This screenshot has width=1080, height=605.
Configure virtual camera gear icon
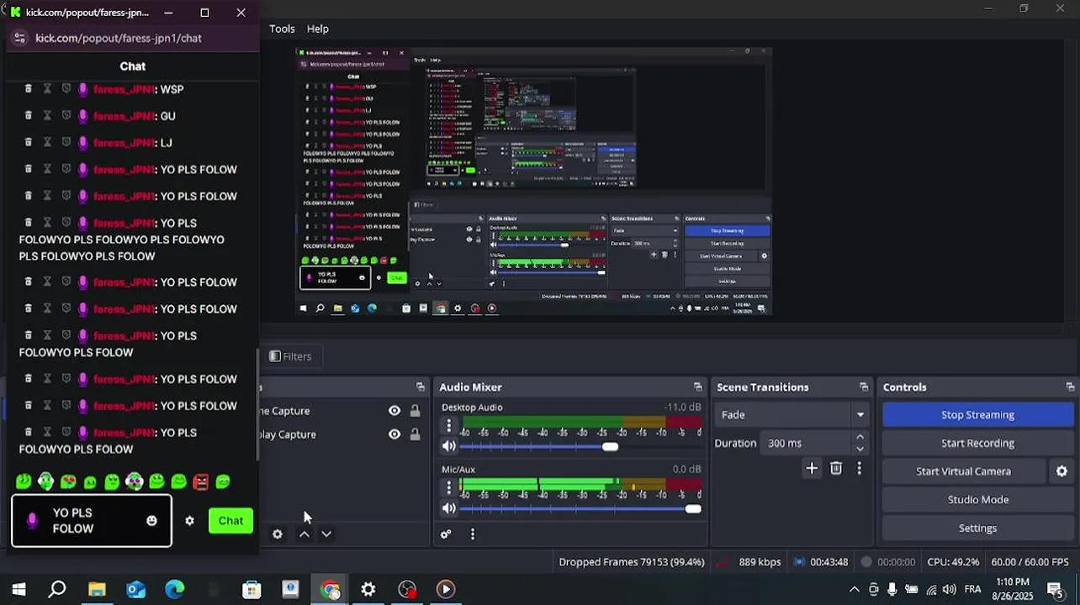(x=1061, y=471)
